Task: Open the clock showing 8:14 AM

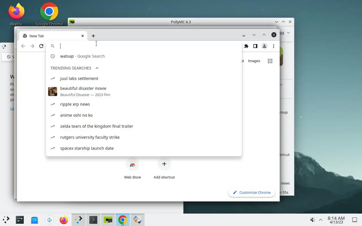Action: pyautogui.click(x=336, y=220)
